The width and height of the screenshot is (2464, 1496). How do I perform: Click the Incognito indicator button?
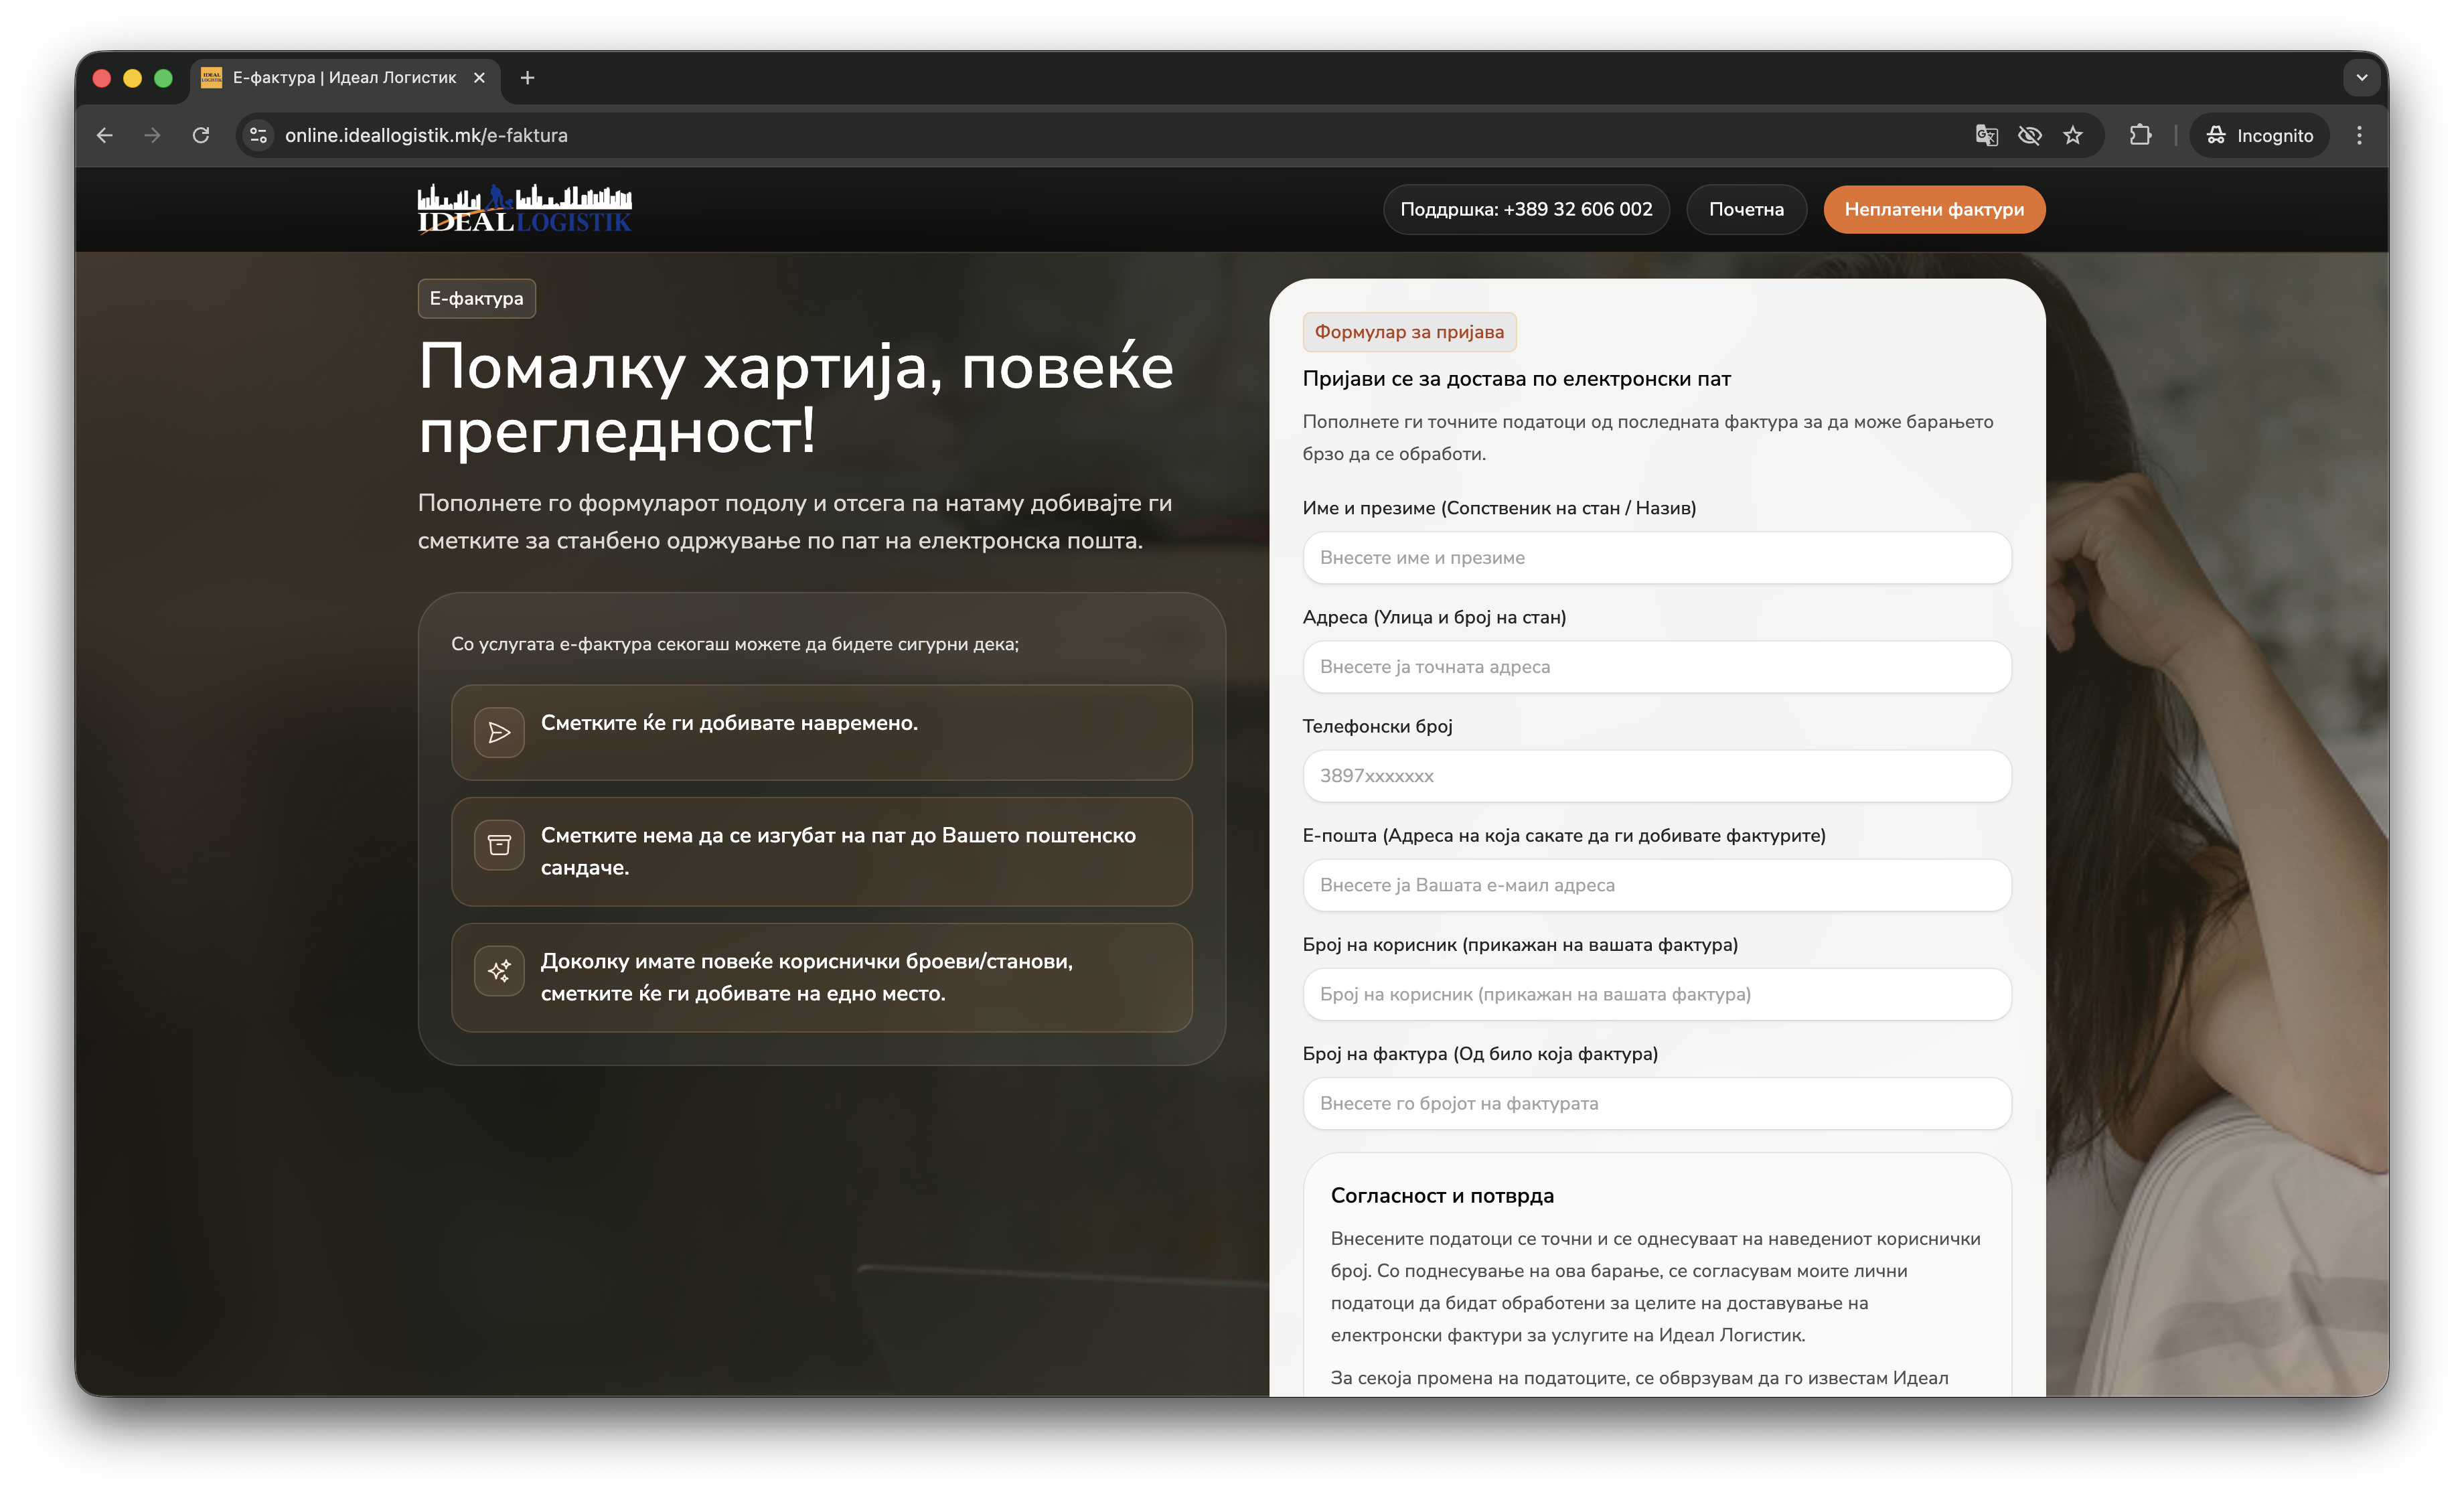[x=2259, y=135]
